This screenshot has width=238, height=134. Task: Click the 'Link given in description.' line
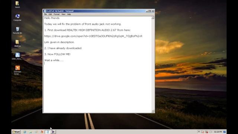pos(59,42)
